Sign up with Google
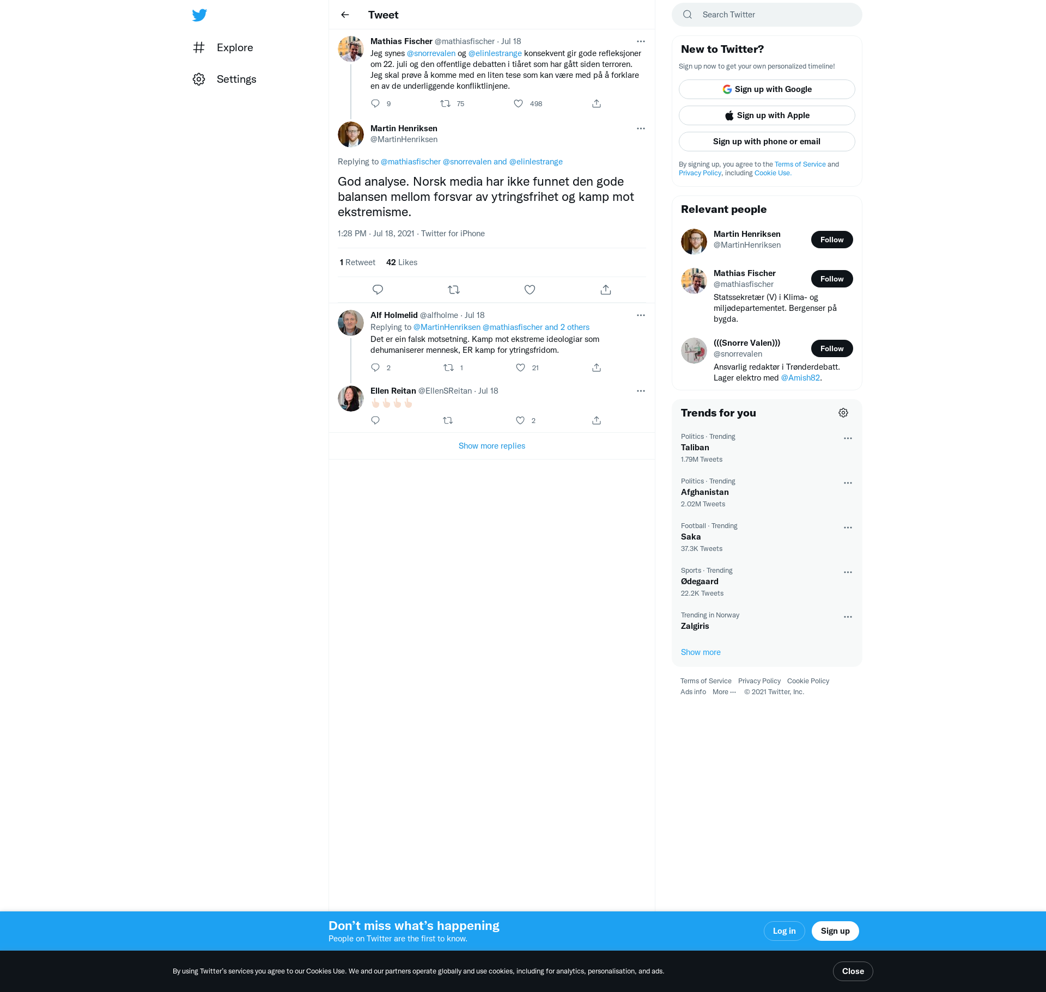Viewport: 1046px width, 992px height. coord(767,89)
